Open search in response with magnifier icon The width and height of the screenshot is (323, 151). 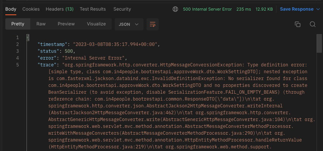[312, 24]
